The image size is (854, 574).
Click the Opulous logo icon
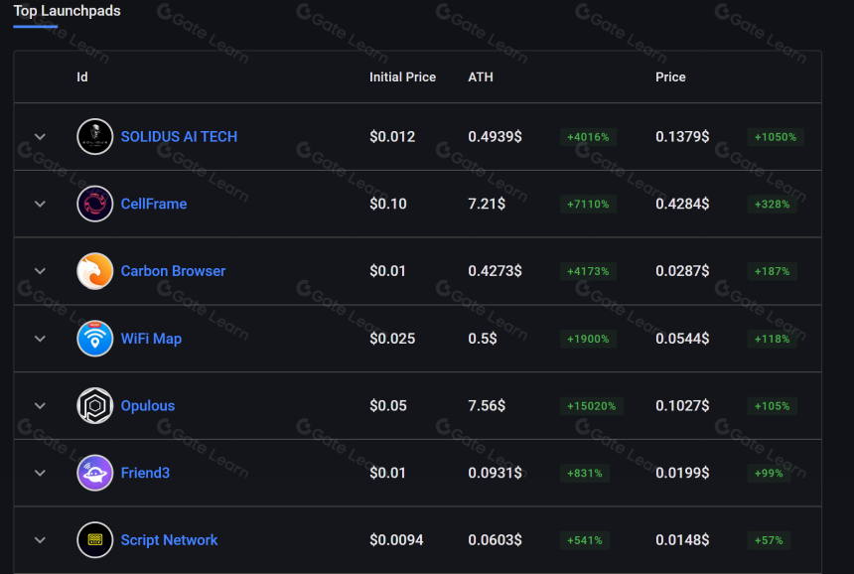click(x=94, y=406)
